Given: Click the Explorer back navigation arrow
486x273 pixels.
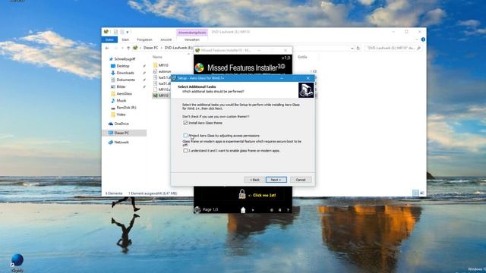Looking at the screenshot, I should [107, 48].
